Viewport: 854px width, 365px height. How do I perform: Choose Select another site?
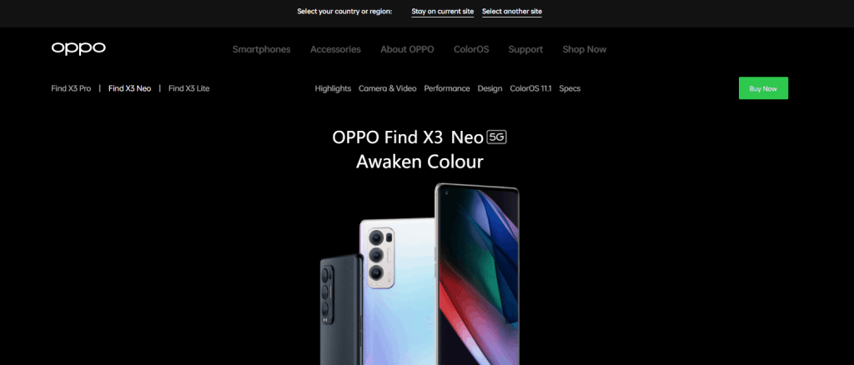[512, 12]
